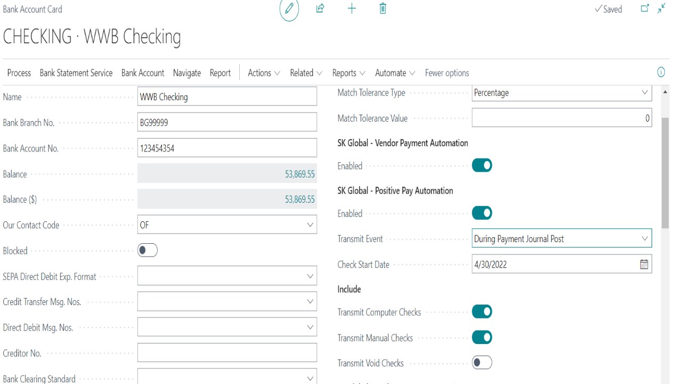
Task: Click the Bank Branch No. field
Action: pos(227,123)
